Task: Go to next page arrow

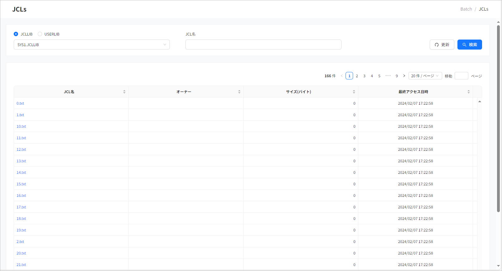Action: [x=404, y=76]
